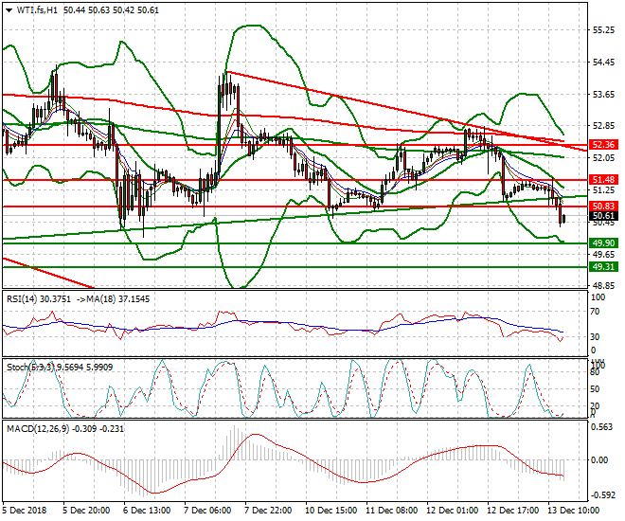Click the 11 Dec 08:00 time label
This screenshot has width=625, height=521.
[x=391, y=511]
